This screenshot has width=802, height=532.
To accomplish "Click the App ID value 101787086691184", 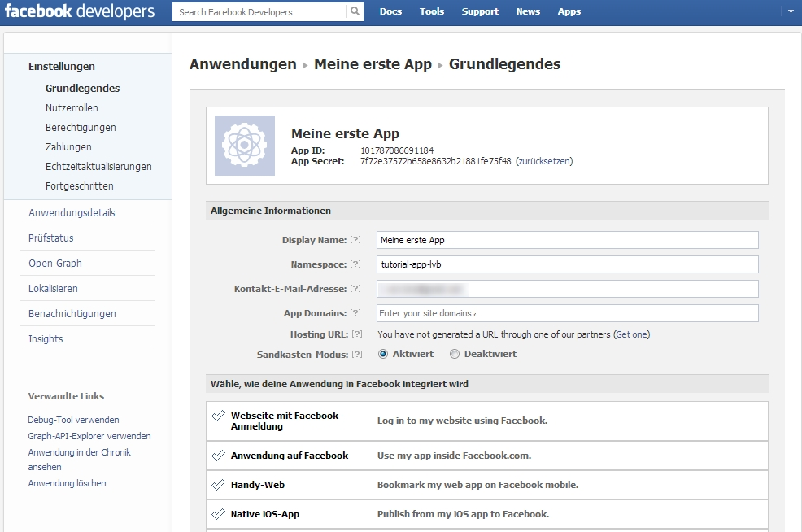I will coord(397,150).
